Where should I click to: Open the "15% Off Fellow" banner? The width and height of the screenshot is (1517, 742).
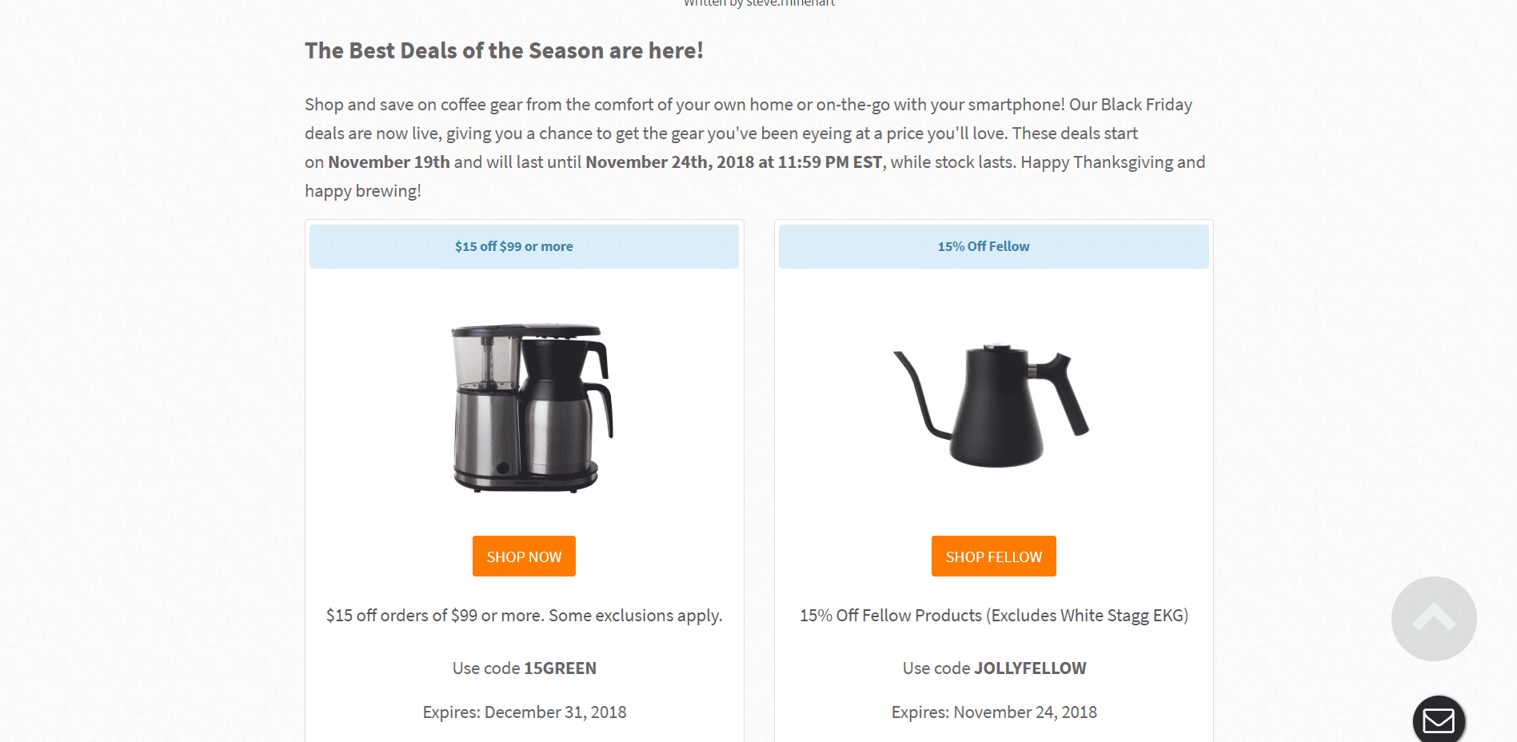pyautogui.click(x=993, y=246)
